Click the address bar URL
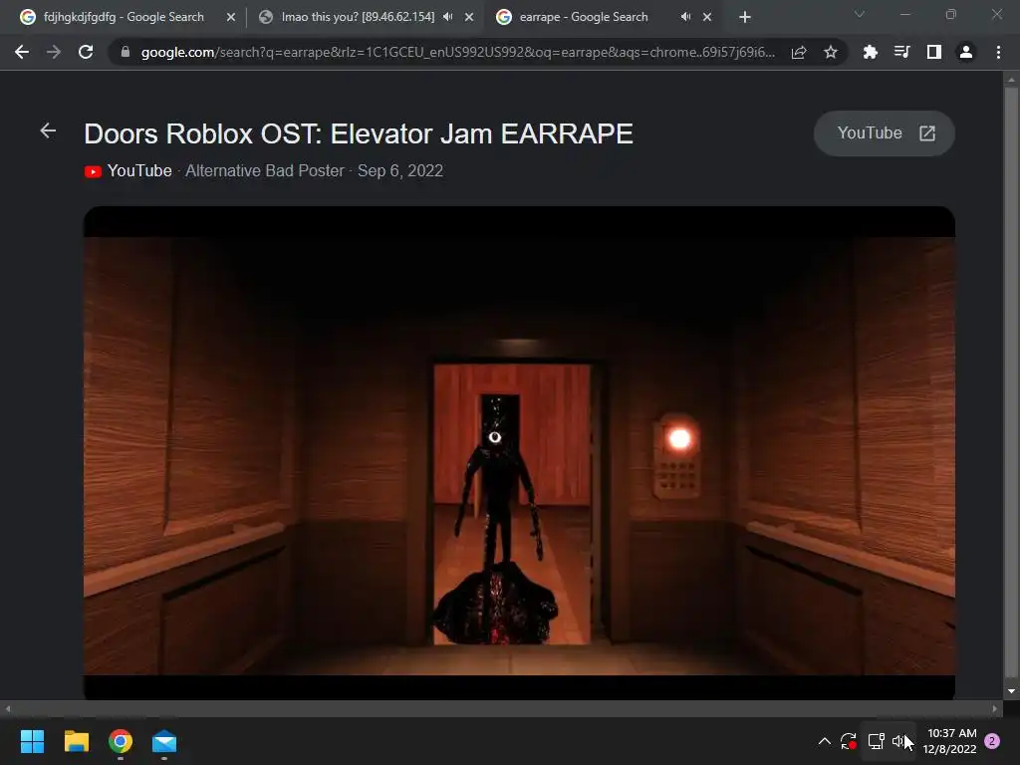Image resolution: width=1020 pixels, height=765 pixels. click(458, 52)
